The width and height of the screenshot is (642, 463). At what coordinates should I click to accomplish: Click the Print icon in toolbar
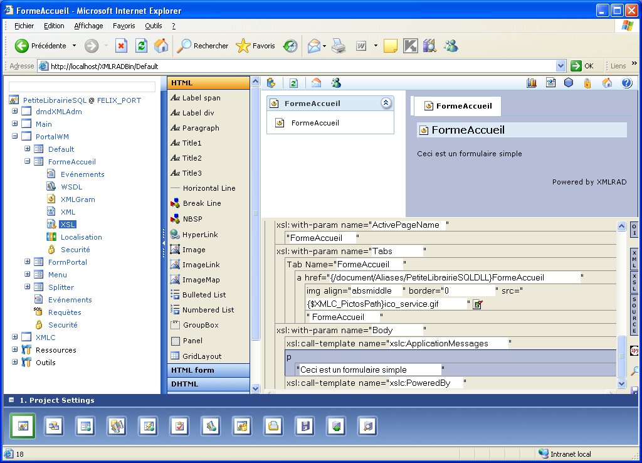(339, 46)
